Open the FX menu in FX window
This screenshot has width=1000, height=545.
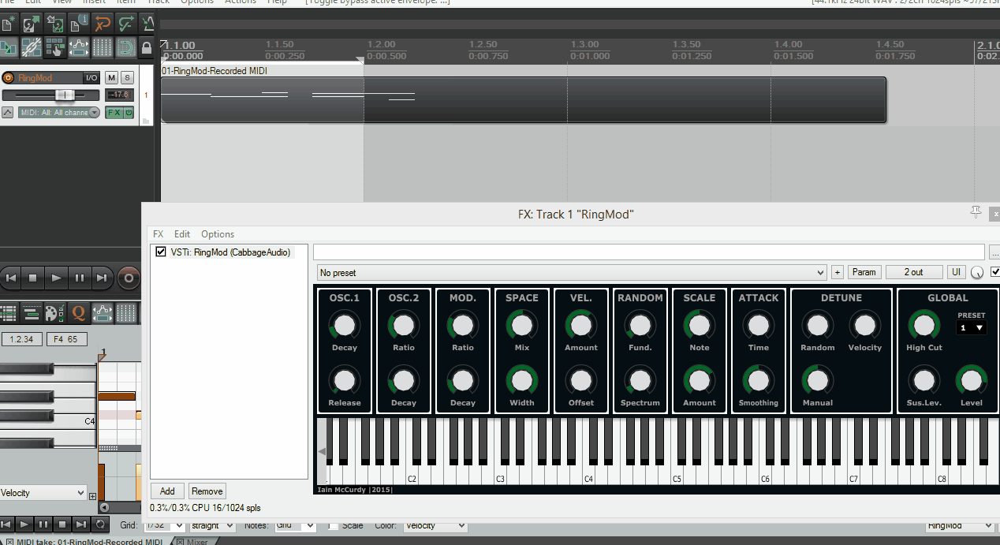coord(159,234)
